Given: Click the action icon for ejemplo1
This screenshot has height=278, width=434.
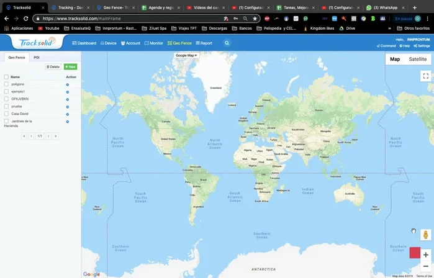Looking at the screenshot, I should (68, 92).
